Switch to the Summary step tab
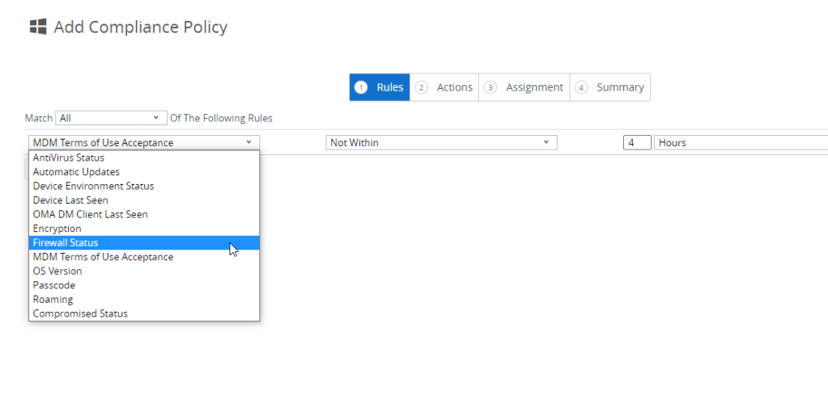The height and width of the screenshot is (408, 828). point(610,87)
